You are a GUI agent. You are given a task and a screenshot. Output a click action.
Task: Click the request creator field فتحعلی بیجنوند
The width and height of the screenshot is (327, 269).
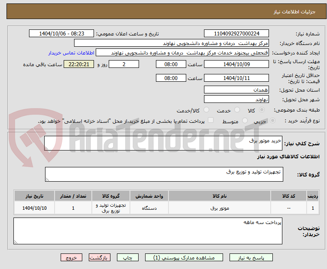pyautogui.click(x=182, y=53)
